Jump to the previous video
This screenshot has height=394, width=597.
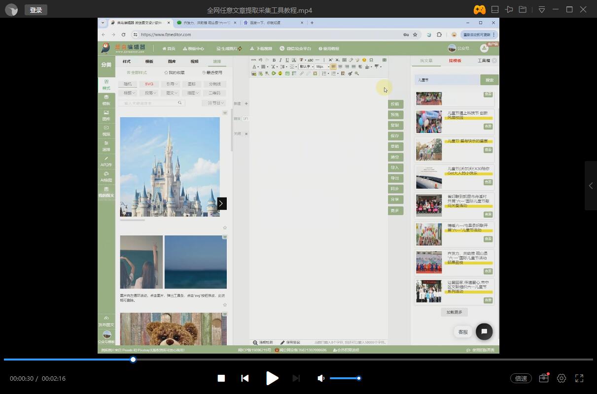point(245,378)
